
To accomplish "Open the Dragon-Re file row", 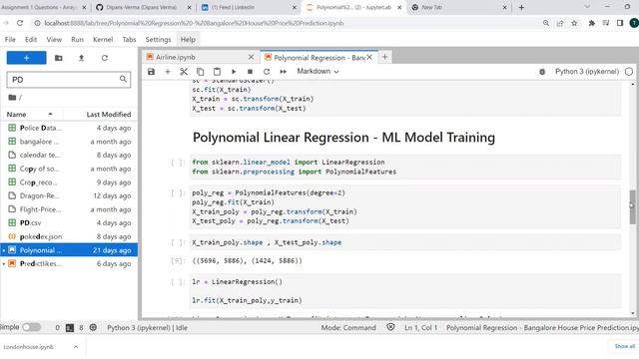I will coord(69,195).
